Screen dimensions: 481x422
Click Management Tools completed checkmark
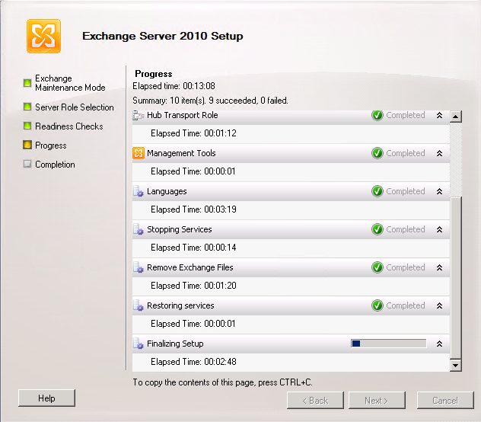[377, 153]
